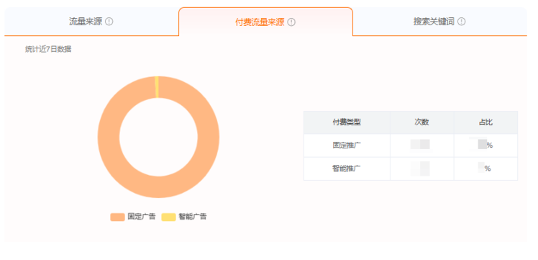The height and width of the screenshot is (260, 538).
Task: Click the 次数 column header
Action: click(x=421, y=122)
